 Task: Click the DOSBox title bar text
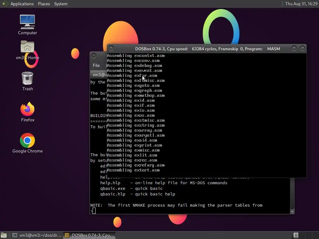click(x=207, y=49)
